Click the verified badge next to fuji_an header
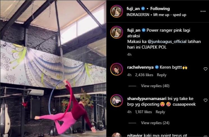 143,9
